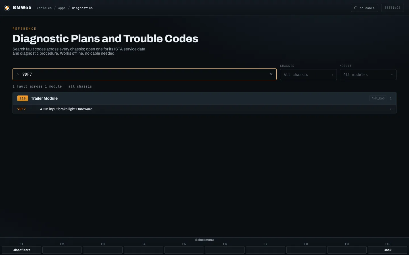The height and width of the screenshot is (255, 409).
Task: Click the empty F3 function key
Action: (x=103, y=250)
